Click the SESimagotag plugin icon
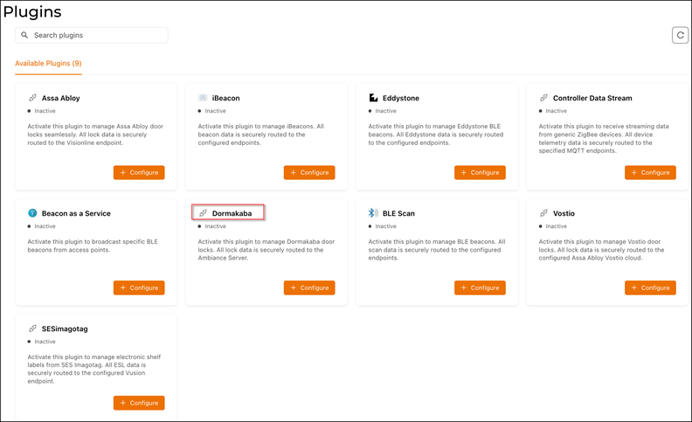The image size is (692, 422). pyautogui.click(x=32, y=329)
